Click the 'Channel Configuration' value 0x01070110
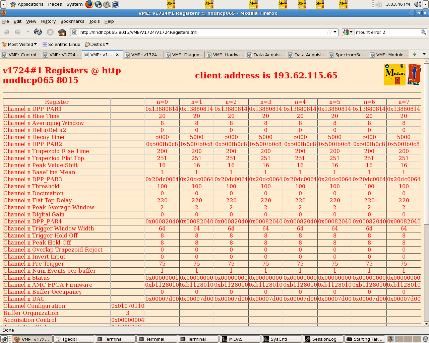The image size is (429, 343). [128, 306]
